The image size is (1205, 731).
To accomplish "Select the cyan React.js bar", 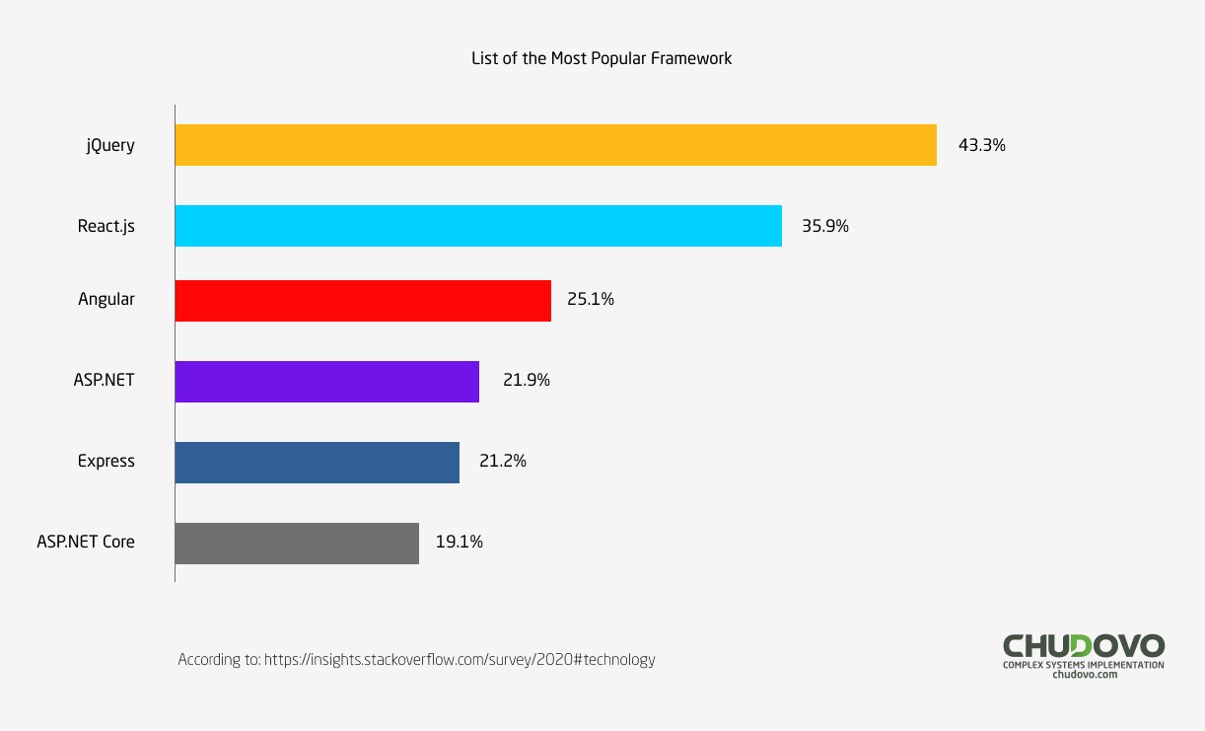I will (x=478, y=226).
